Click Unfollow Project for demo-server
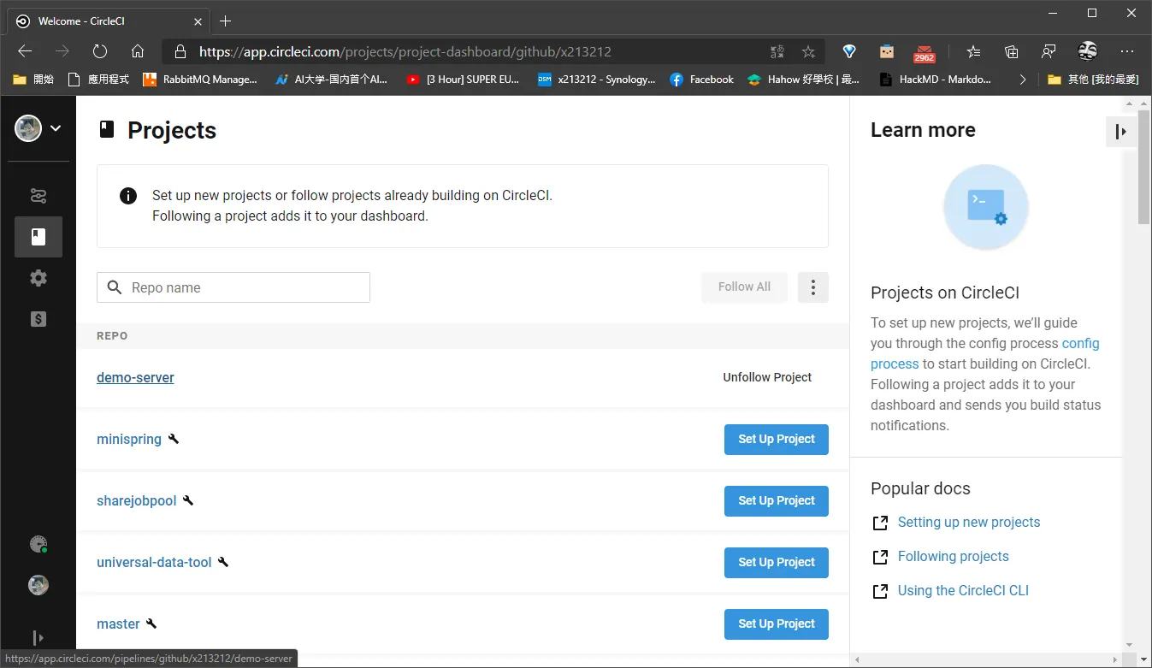 [x=767, y=377]
